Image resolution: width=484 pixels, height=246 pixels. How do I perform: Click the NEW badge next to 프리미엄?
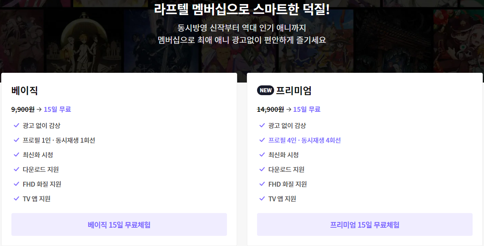[x=266, y=90]
